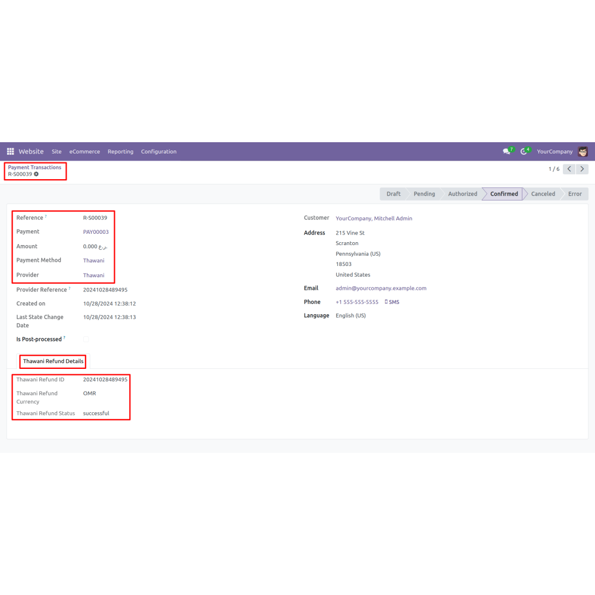Click the 1 / 6 record pager counter
This screenshot has height=595, width=595.
553,169
